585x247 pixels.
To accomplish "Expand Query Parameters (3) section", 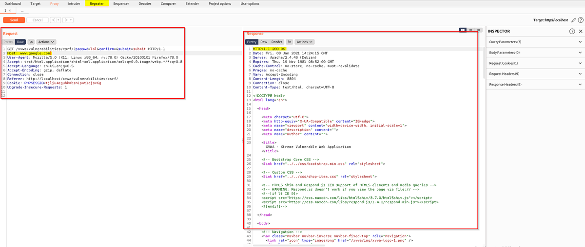I will 535,42.
